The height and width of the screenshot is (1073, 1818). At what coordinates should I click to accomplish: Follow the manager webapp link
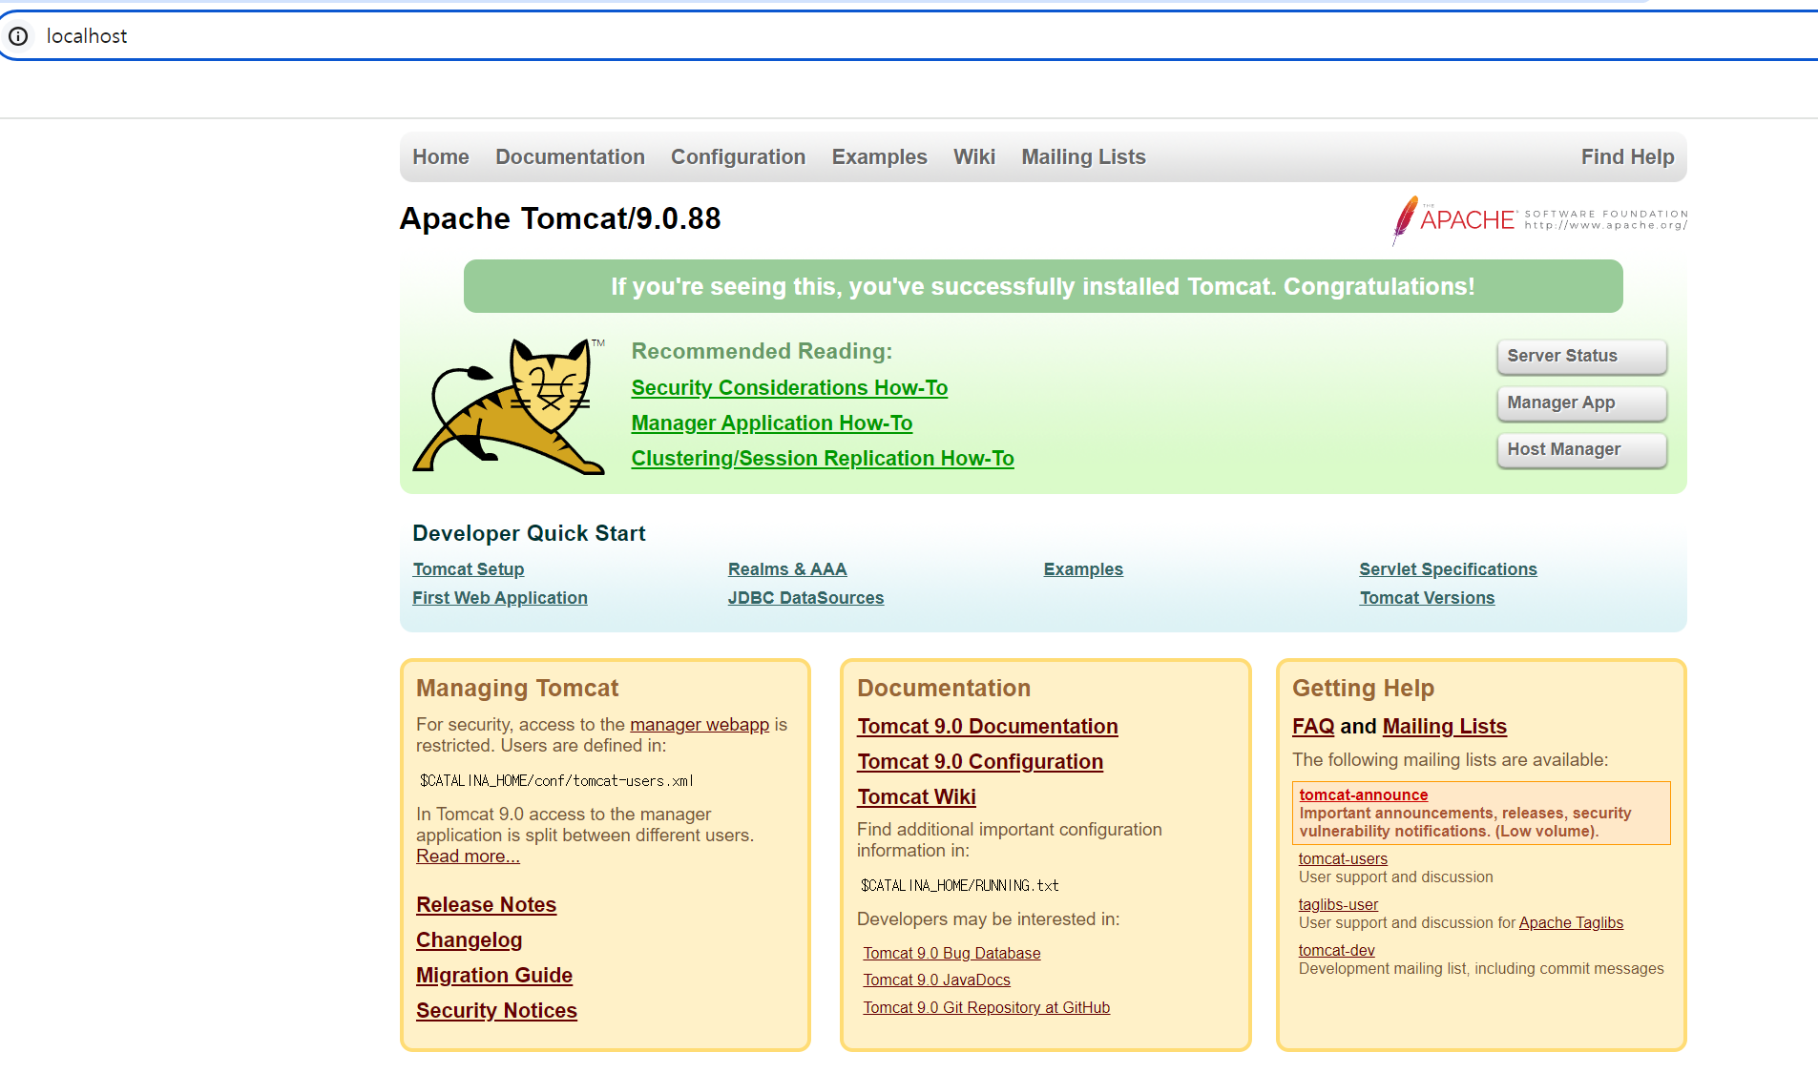(700, 725)
